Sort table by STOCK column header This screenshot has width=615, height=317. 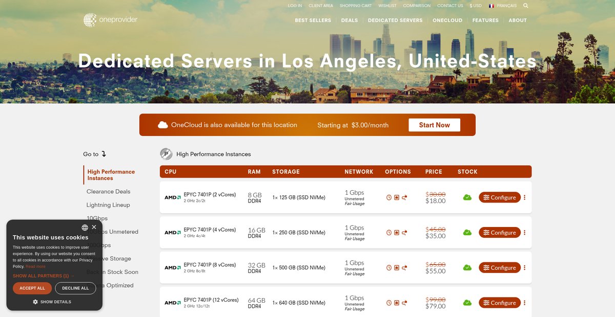467,172
